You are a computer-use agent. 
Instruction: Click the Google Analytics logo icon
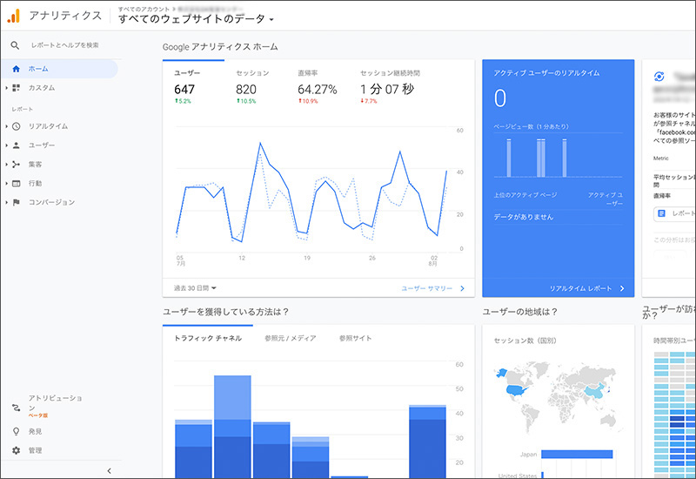pos(14,16)
